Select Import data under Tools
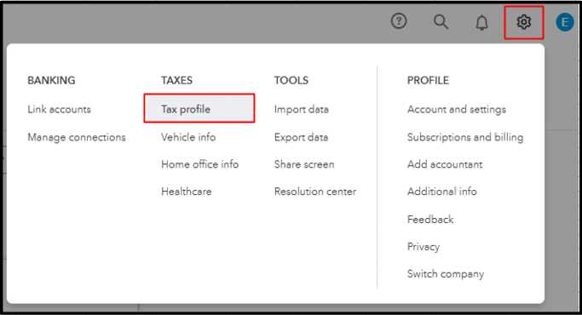 302,110
